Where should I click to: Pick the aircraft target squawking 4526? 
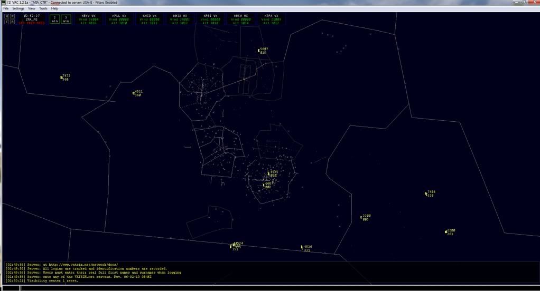tap(302, 247)
